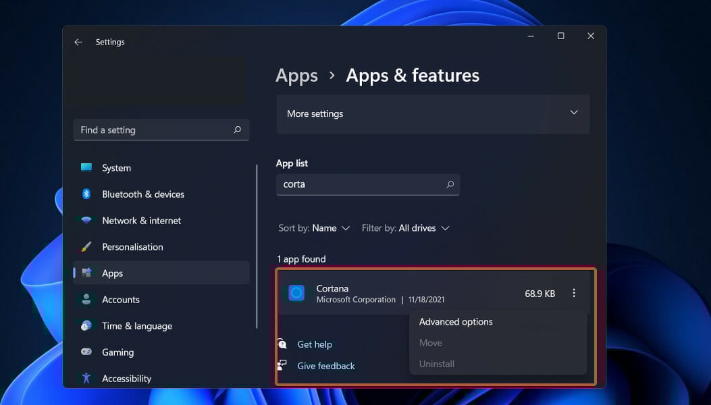Screen dimensions: 711x405
Task: Focus the Find a setting search box
Action: pyautogui.click(x=161, y=130)
